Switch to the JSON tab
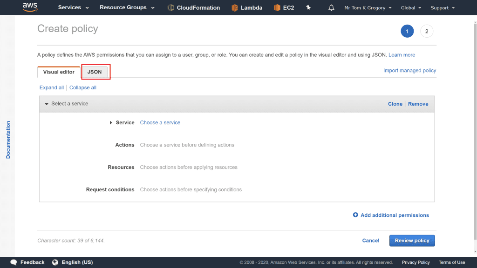477x268 pixels. 95,72
